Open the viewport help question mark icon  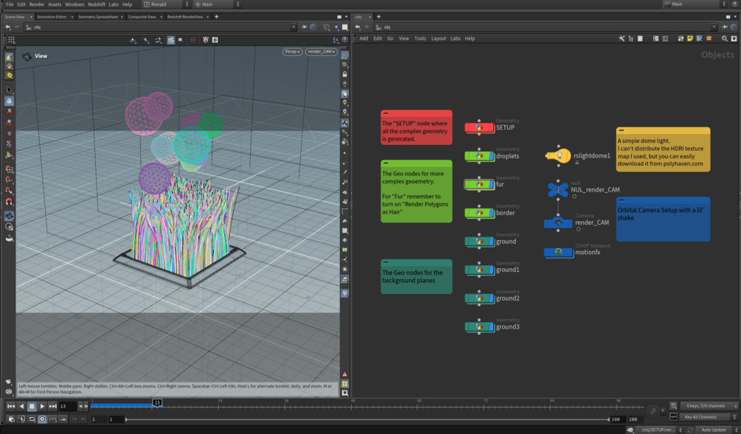coord(344,40)
